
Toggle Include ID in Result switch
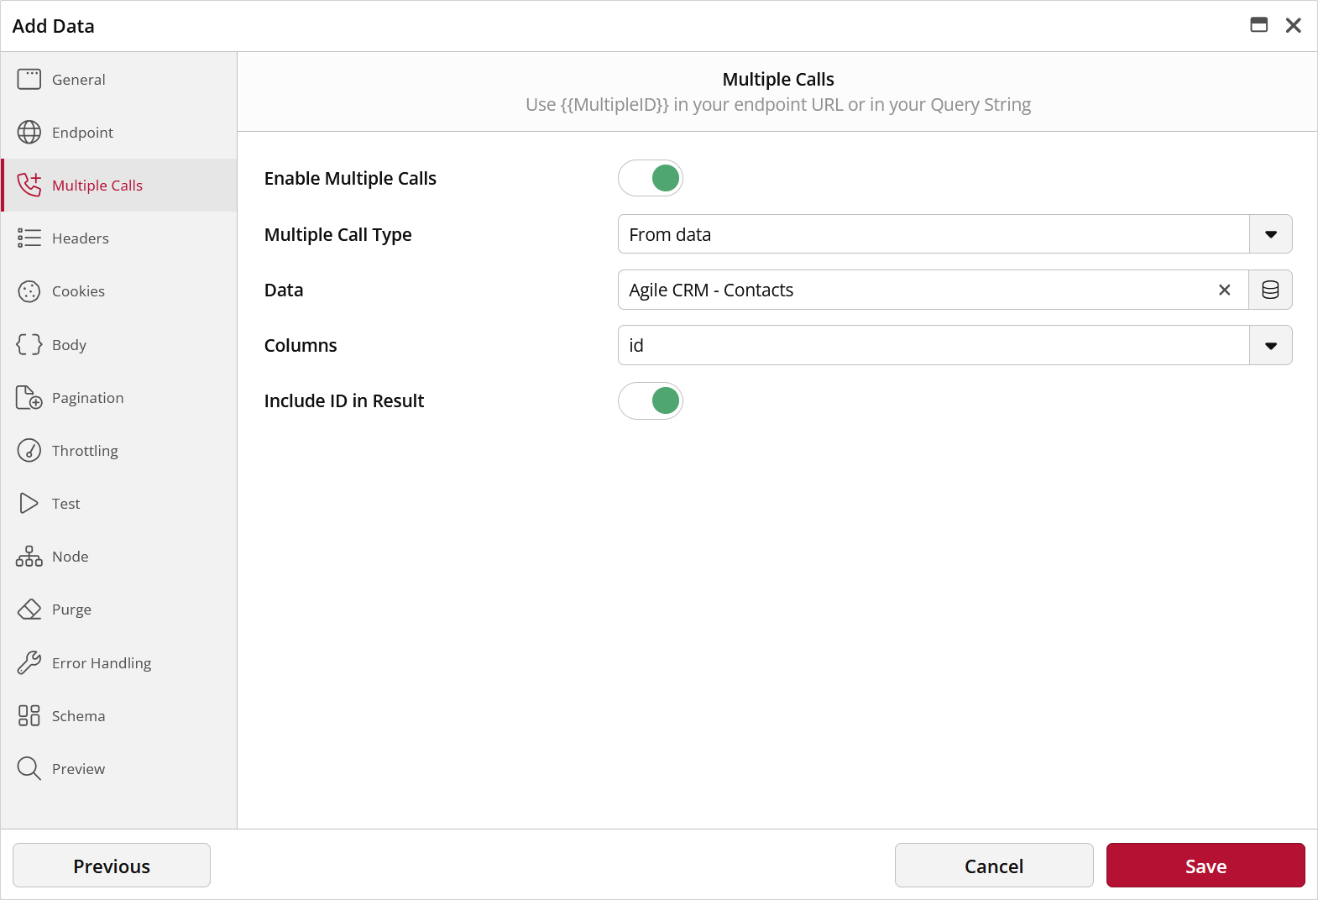point(651,400)
